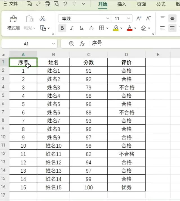Open Print Preview icon

click(56, 4)
